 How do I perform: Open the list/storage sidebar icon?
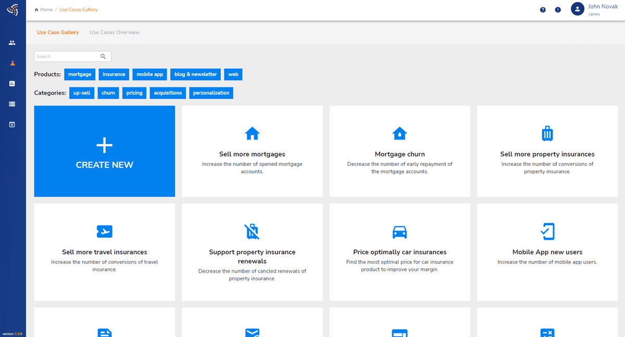[12, 104]
